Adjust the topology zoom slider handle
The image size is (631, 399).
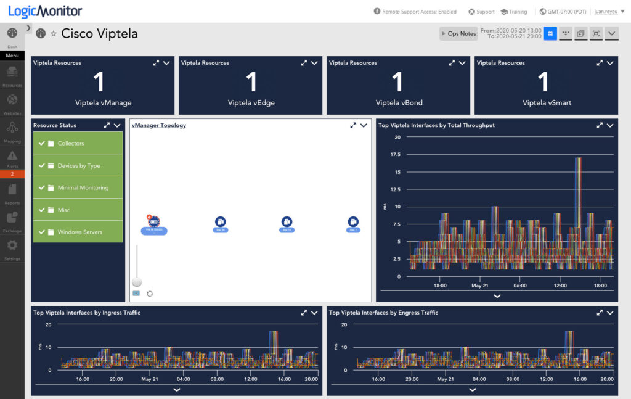137,282
